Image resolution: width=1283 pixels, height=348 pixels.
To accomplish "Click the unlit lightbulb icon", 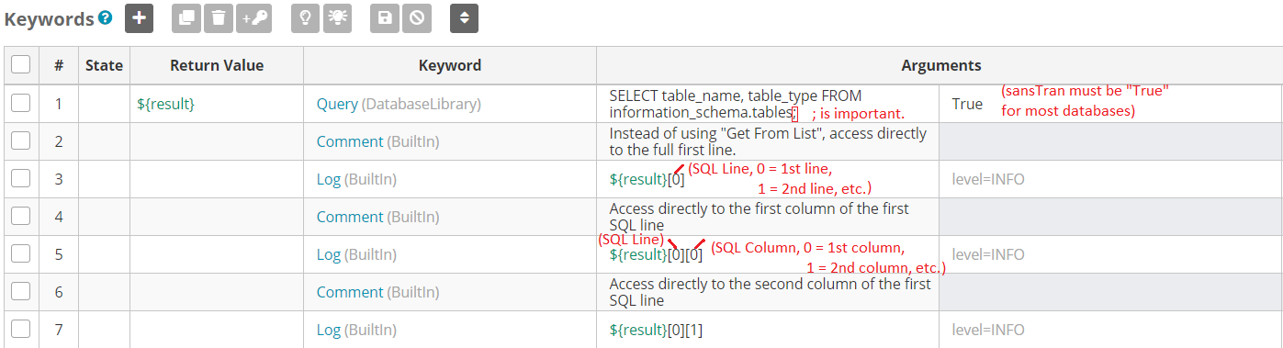I will coord(306,17).
